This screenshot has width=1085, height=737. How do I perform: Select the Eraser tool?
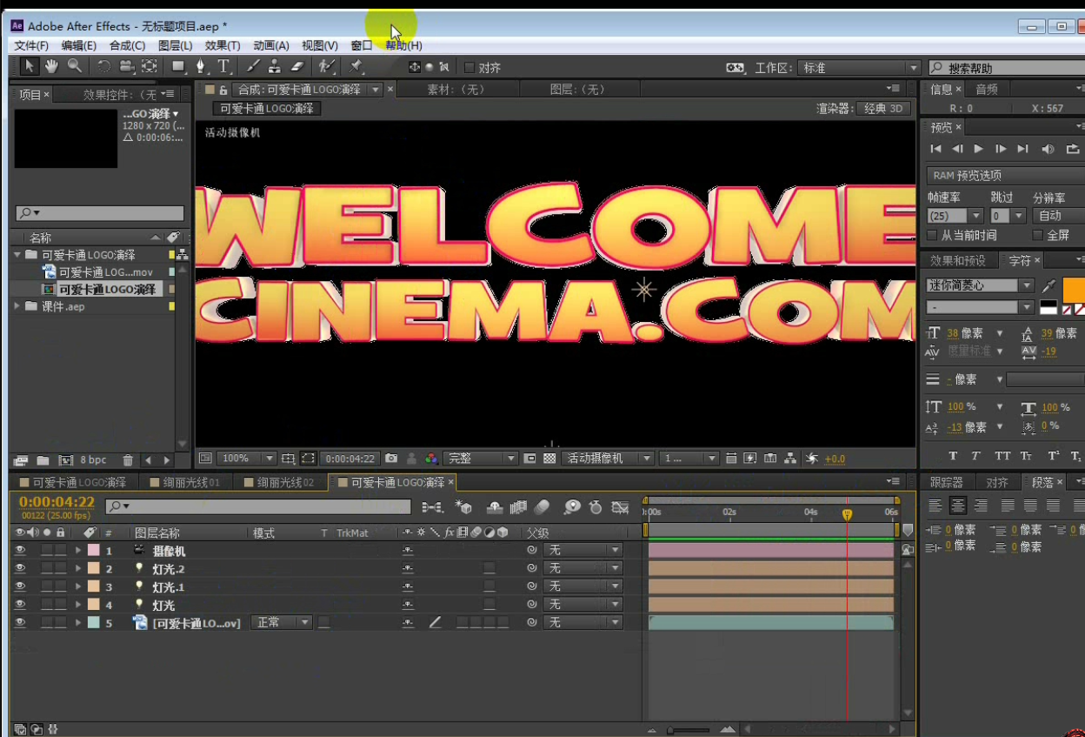pos(297,66)
